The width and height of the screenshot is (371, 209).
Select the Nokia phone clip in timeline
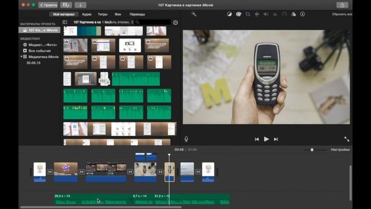[x=170, y=172]
